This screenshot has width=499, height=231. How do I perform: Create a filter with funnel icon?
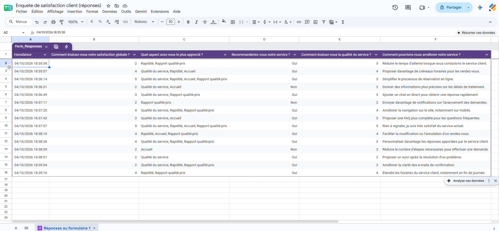(x=324, y=22)
